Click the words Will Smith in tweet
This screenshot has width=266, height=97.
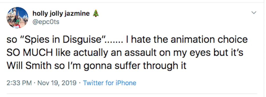[29, 66]
